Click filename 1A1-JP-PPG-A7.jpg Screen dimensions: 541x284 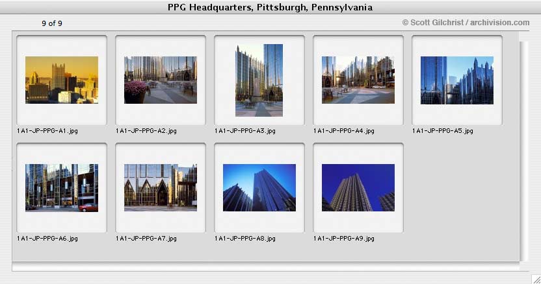[x=146, y=238]
